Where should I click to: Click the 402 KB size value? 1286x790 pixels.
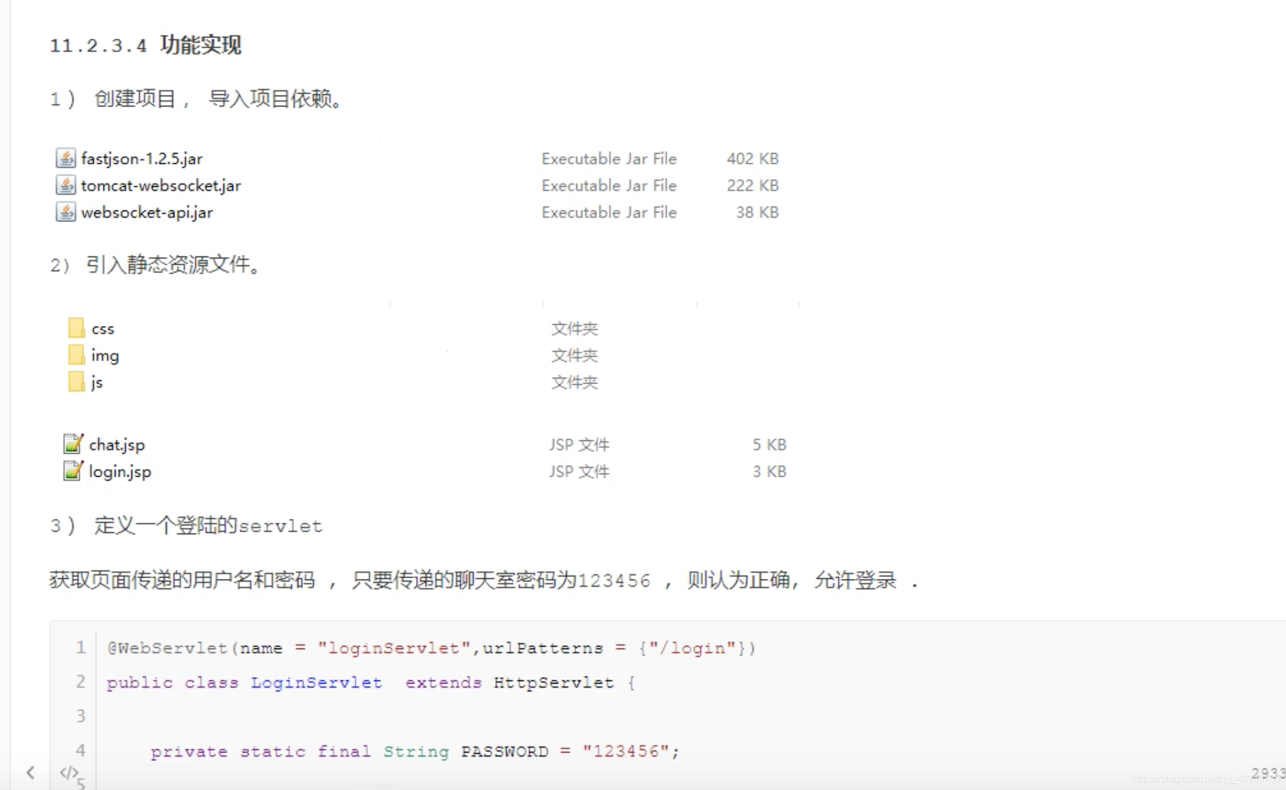[753, 158]
